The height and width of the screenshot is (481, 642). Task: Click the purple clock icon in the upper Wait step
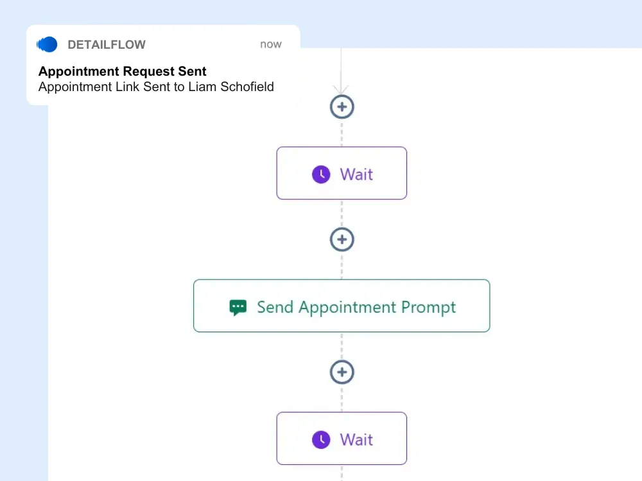click(x=321, y=174)
